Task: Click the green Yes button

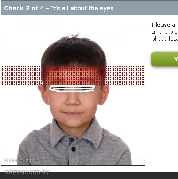Action: (165, 59)
